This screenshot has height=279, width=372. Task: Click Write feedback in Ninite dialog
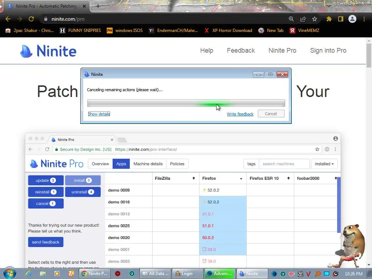tap(240, 114)
